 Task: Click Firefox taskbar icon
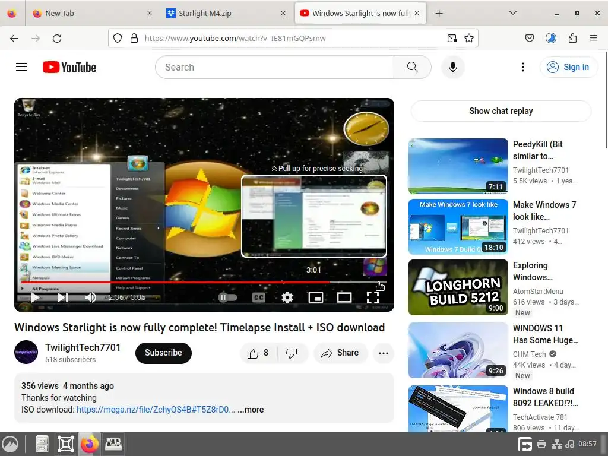tap(89, 444)
